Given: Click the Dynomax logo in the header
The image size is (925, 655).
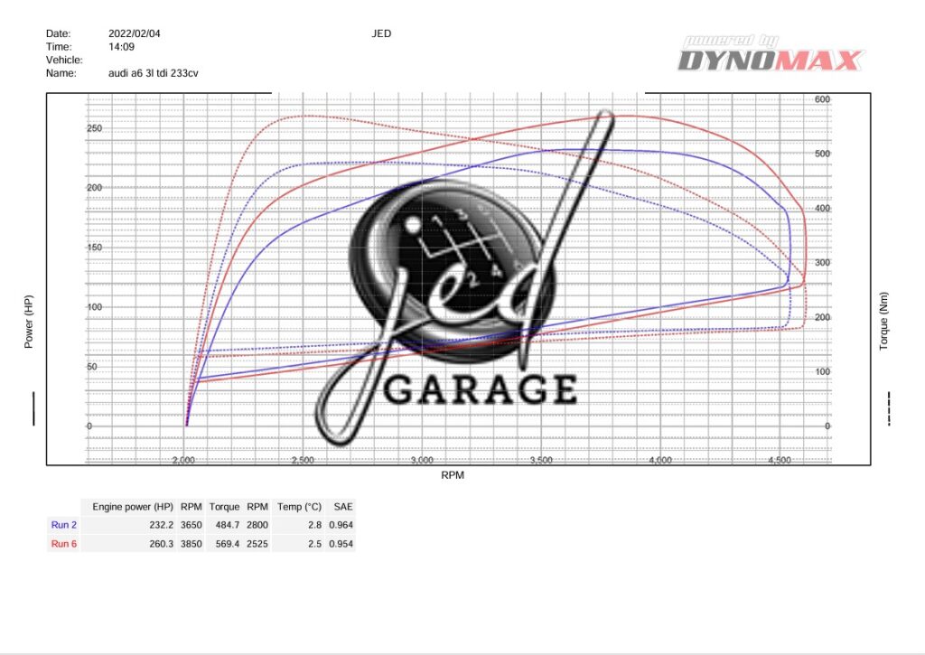Looking at the screenshot, I should 771,54.
